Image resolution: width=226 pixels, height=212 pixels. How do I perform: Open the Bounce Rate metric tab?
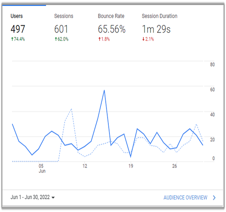point(111,16)
